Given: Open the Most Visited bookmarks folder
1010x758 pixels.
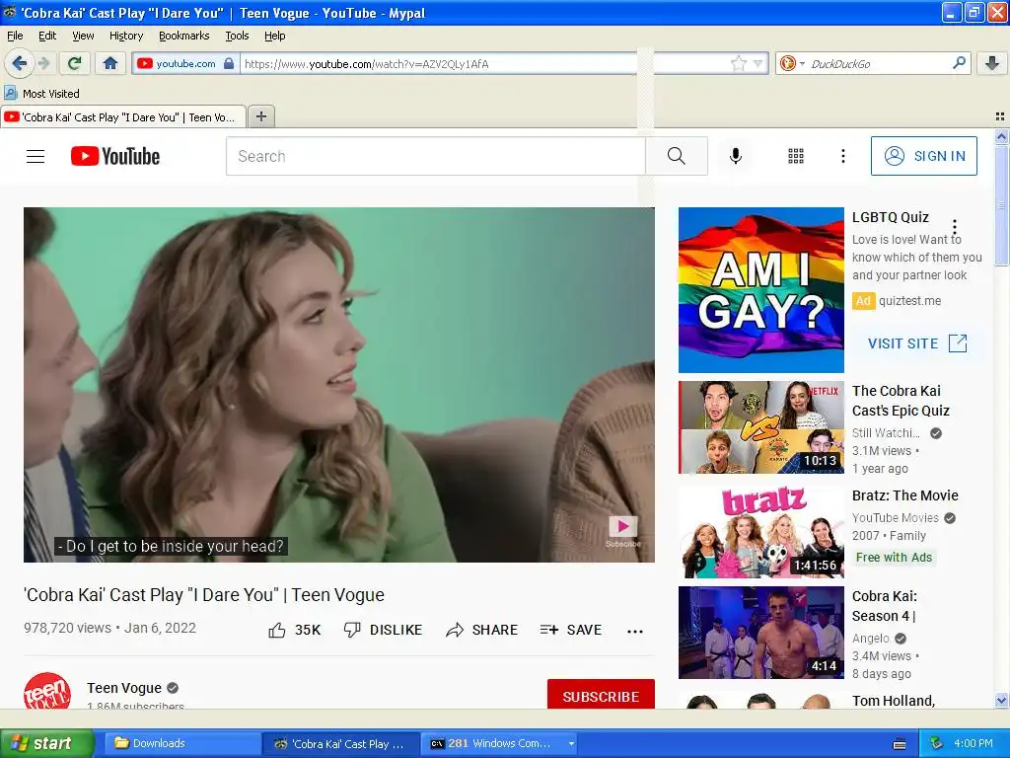Looking at the screenshot, I should [x=41, y=94].
